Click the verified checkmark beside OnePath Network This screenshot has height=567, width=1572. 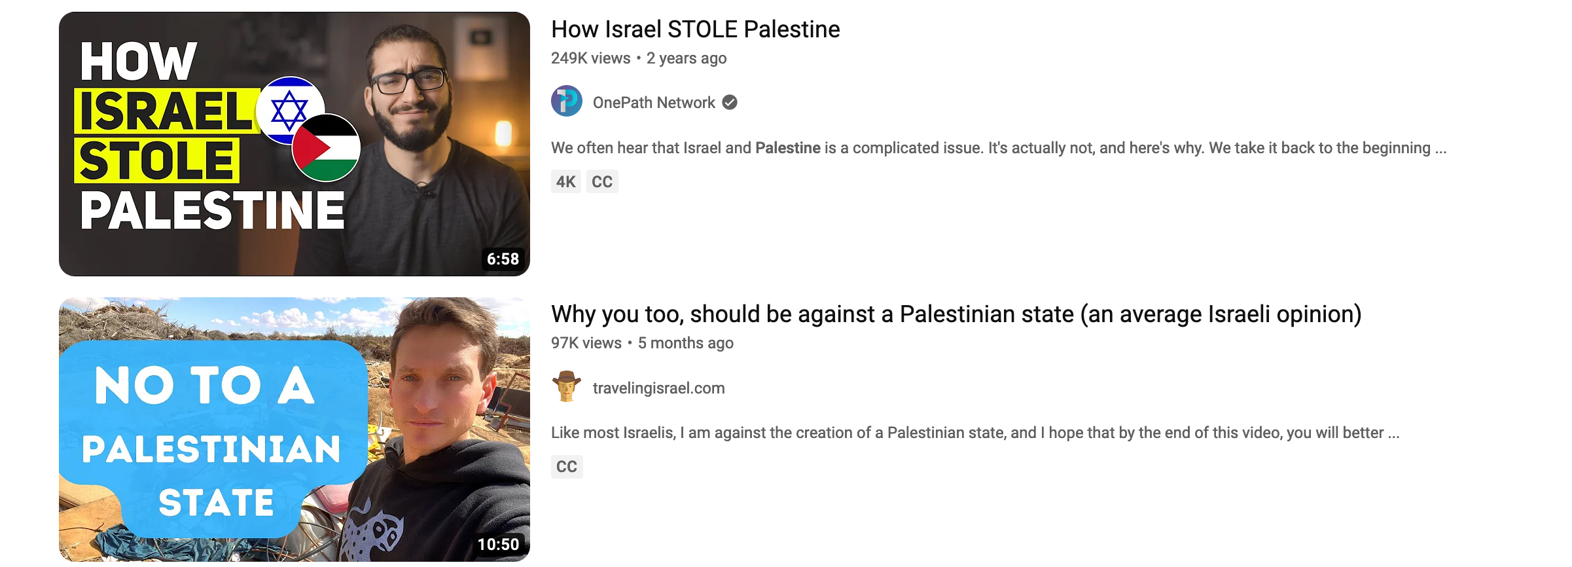click(x=730, y=103)
